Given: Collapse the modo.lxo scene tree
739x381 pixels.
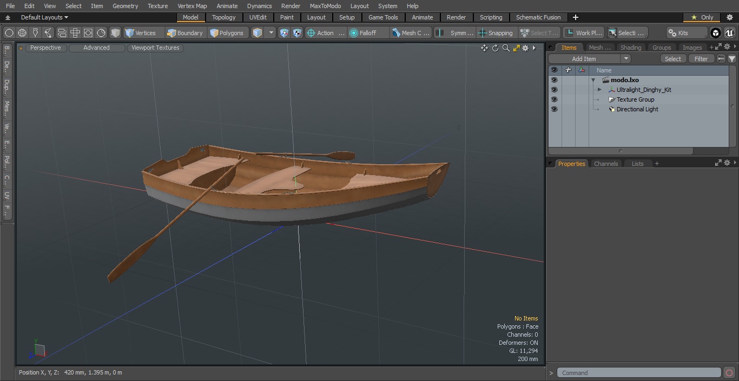Looking at the screenshot, I should click(593, 80).
